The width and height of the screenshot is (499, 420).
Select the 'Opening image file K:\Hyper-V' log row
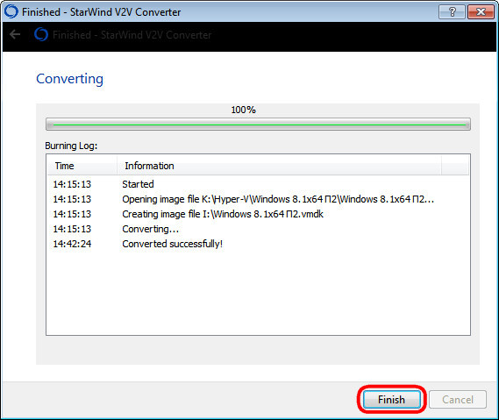tap(258, 199)
